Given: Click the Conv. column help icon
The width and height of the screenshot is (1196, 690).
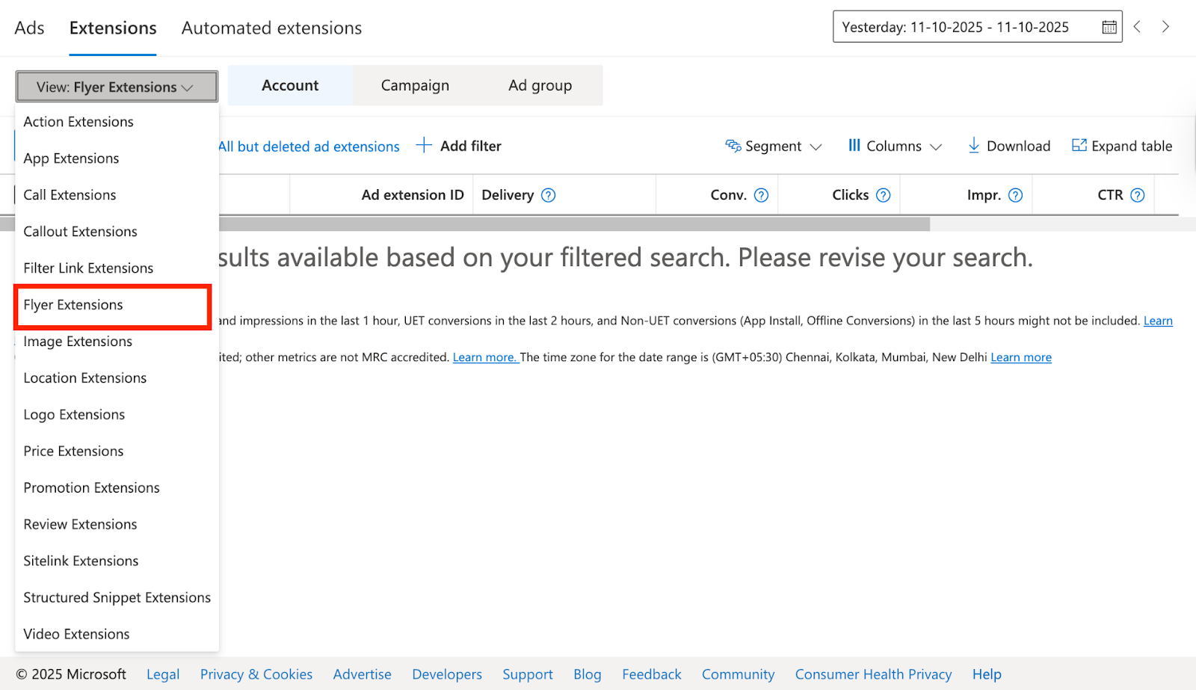Looking at the screenshot, I should pos(761,195).
